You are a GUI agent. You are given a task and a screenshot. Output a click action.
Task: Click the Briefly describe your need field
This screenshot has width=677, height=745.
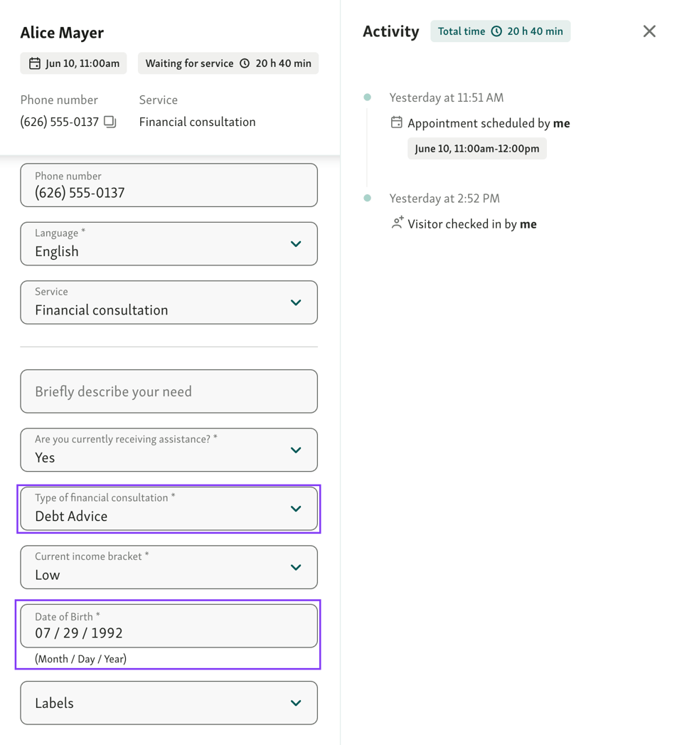coord(169,391)
